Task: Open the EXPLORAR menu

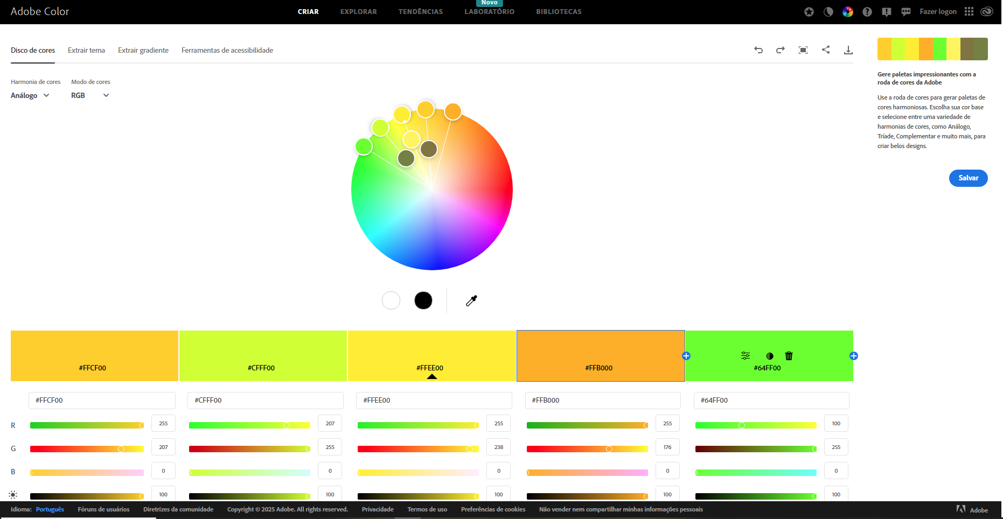Action: (x=359, y=12)
